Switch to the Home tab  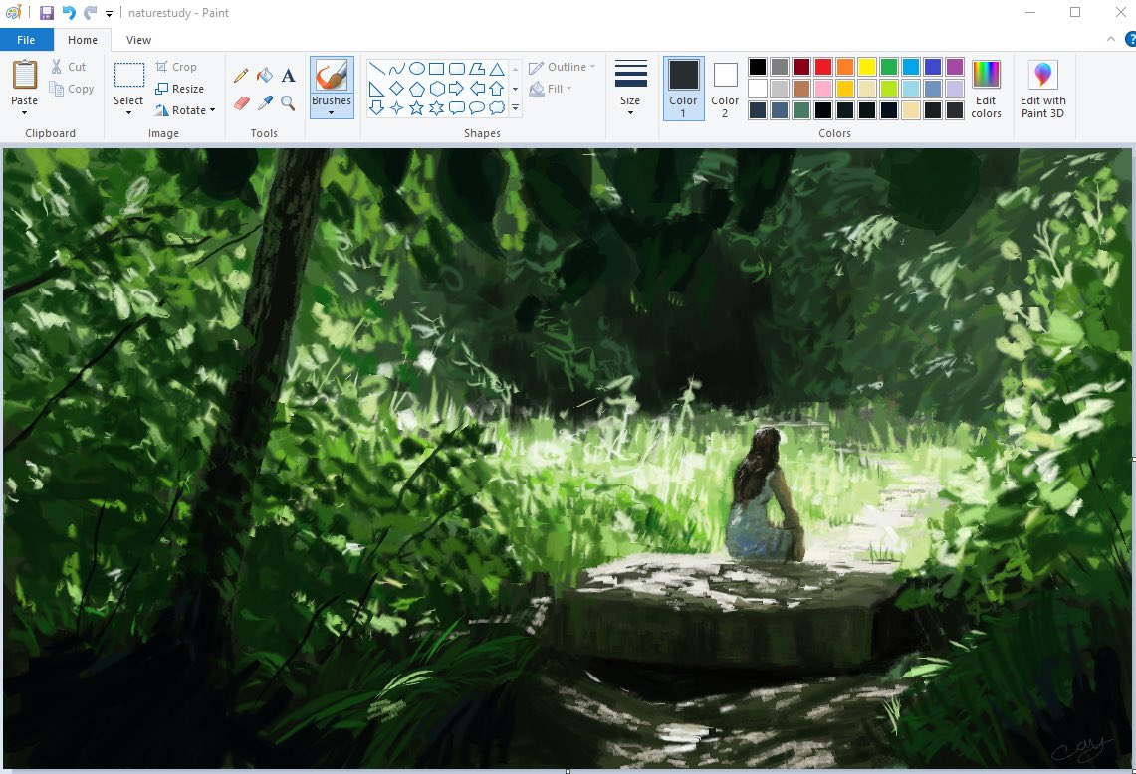coord(83,40)
